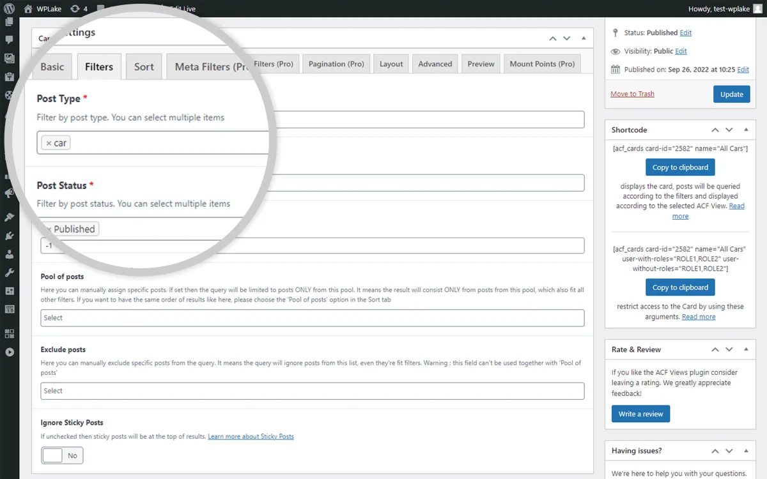Screen dimensions: 767x479
Task: Open the WordPress logo menu
Action: 9,8
